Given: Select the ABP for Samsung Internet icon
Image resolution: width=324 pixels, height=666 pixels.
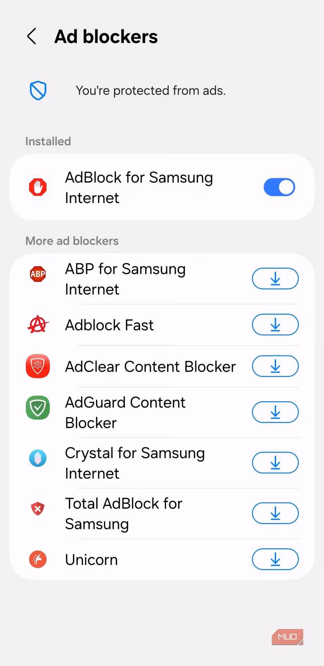Looking at the screenshot, I should click(37, 274).
